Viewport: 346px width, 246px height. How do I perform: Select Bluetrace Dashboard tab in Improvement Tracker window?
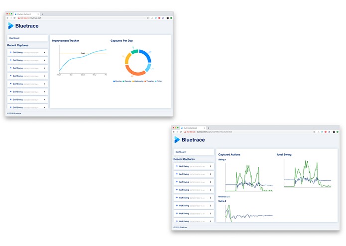[x=26, y=14]
